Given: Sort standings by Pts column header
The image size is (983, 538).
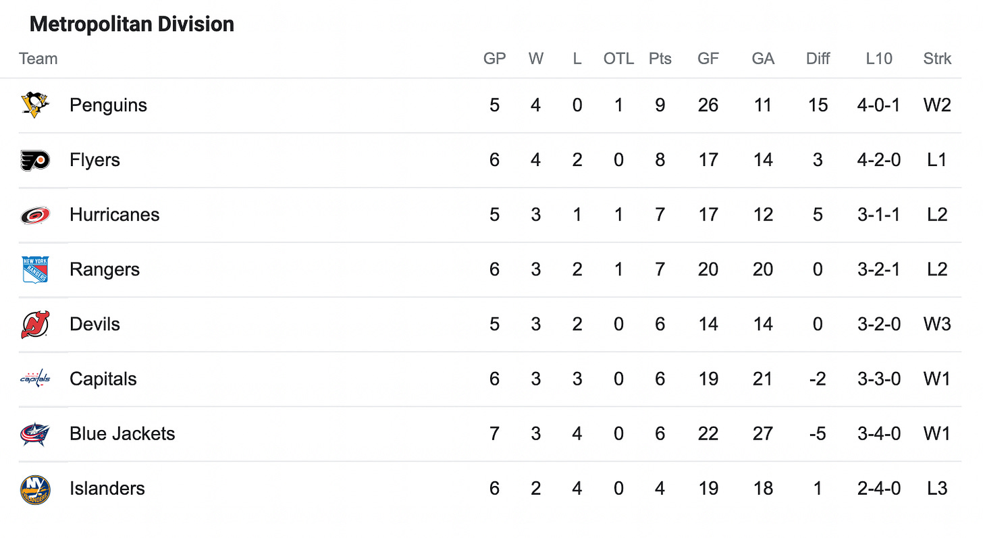Looking at the screenshot, I should point(660,59).
